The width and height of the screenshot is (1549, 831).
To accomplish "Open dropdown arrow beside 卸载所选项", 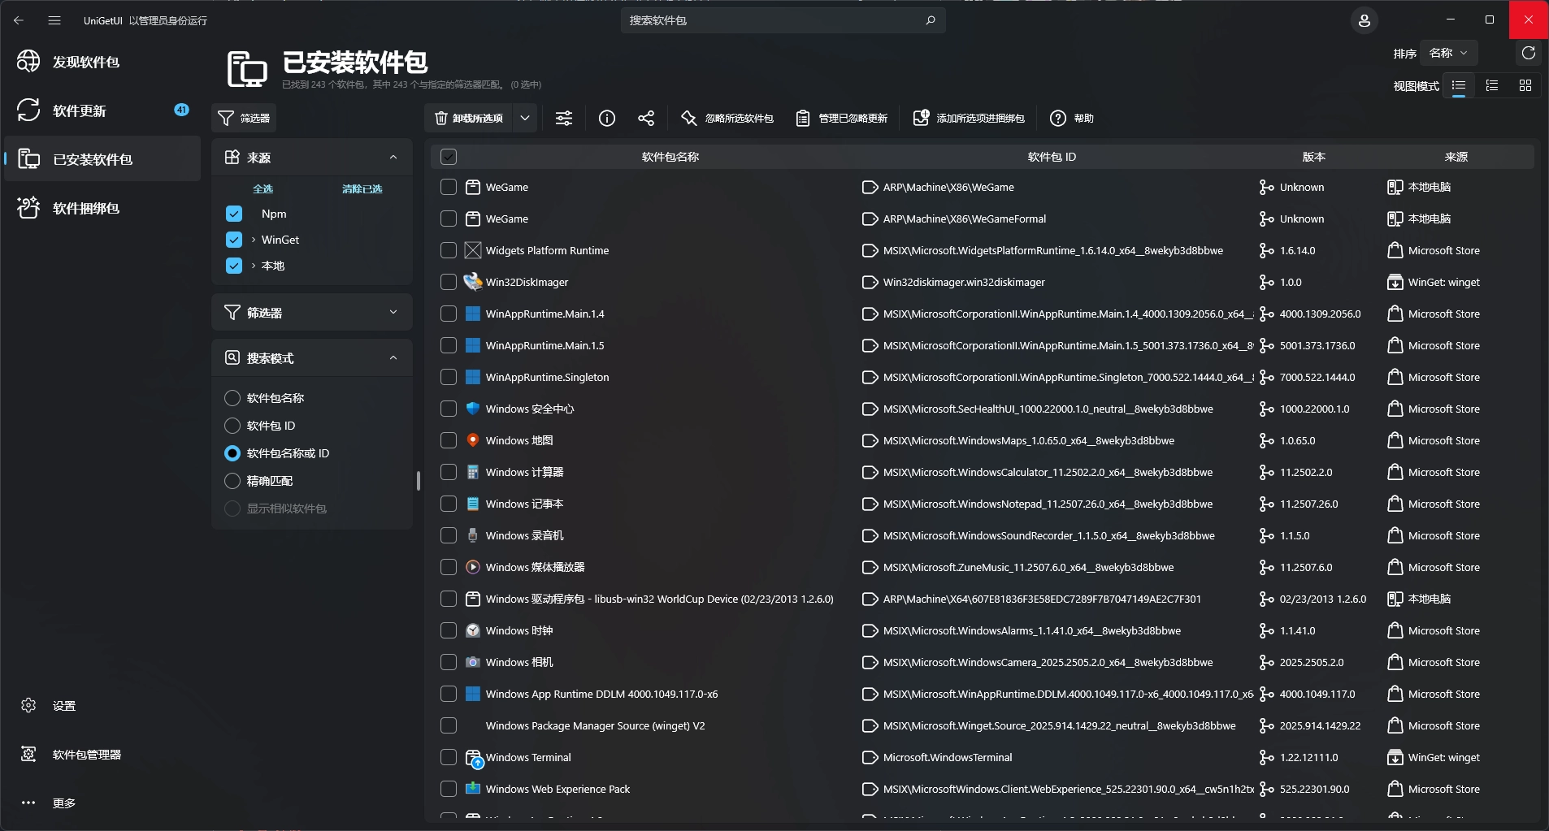I will tap(525, 119).
